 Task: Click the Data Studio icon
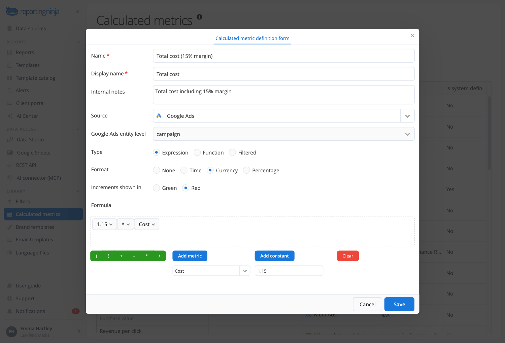click(10, 140)
